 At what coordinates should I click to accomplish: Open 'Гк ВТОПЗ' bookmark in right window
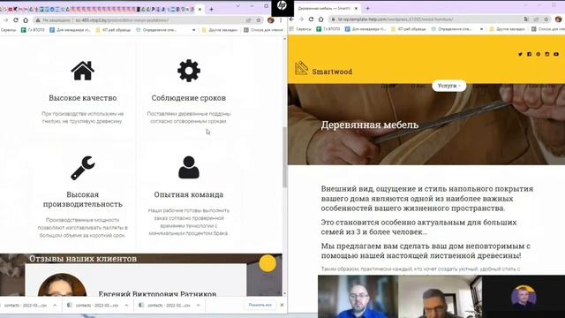(328, 29)
